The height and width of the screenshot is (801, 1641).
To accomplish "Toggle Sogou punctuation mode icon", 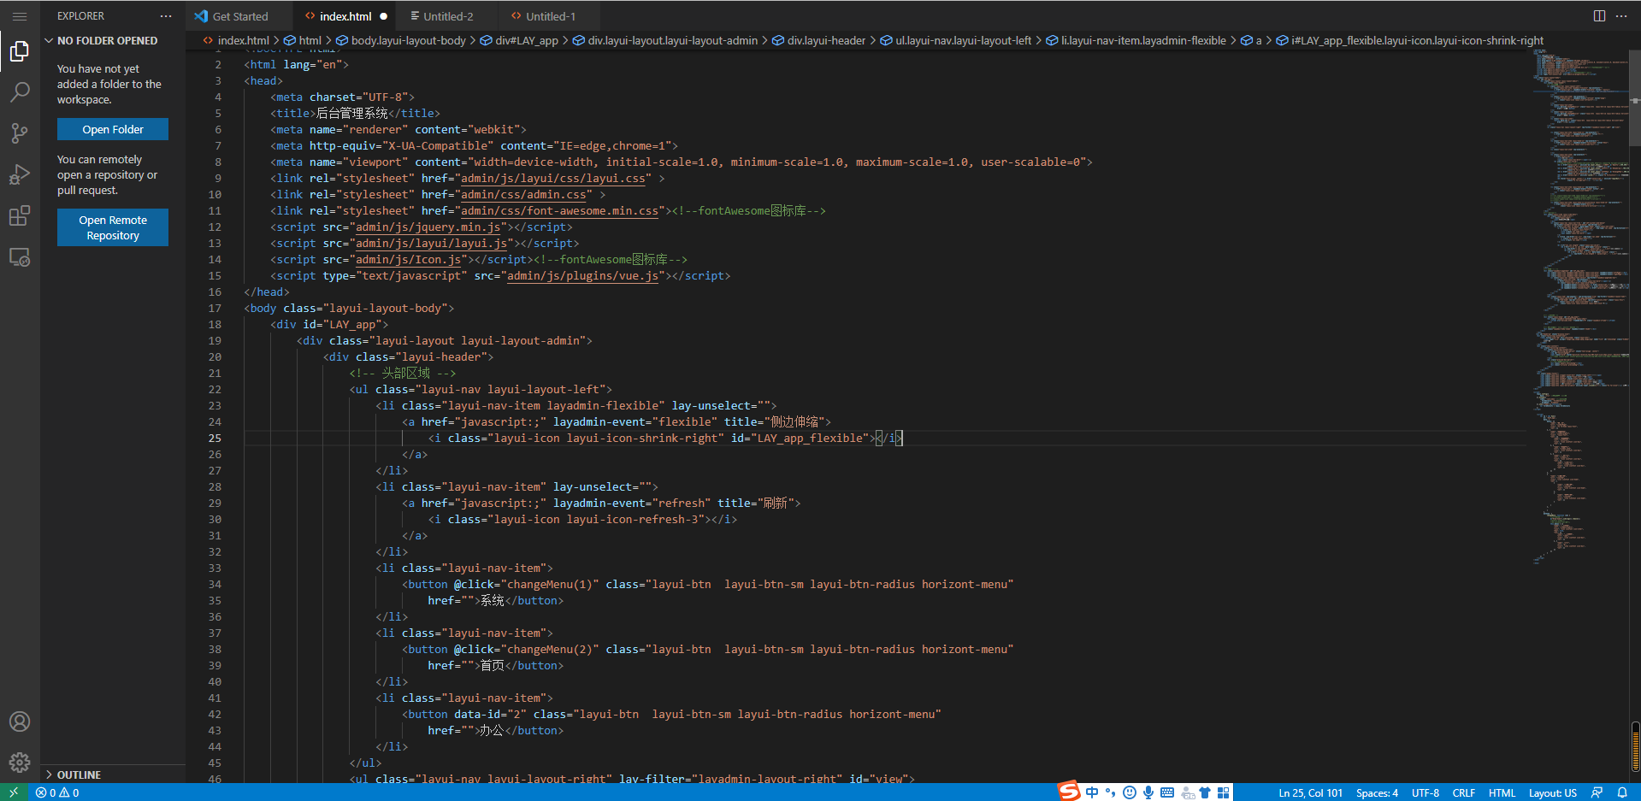I will [x=1110, y=792].
